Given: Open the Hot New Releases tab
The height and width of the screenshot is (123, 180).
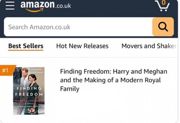Looking at the screenshot, I should tap(82, 46).
